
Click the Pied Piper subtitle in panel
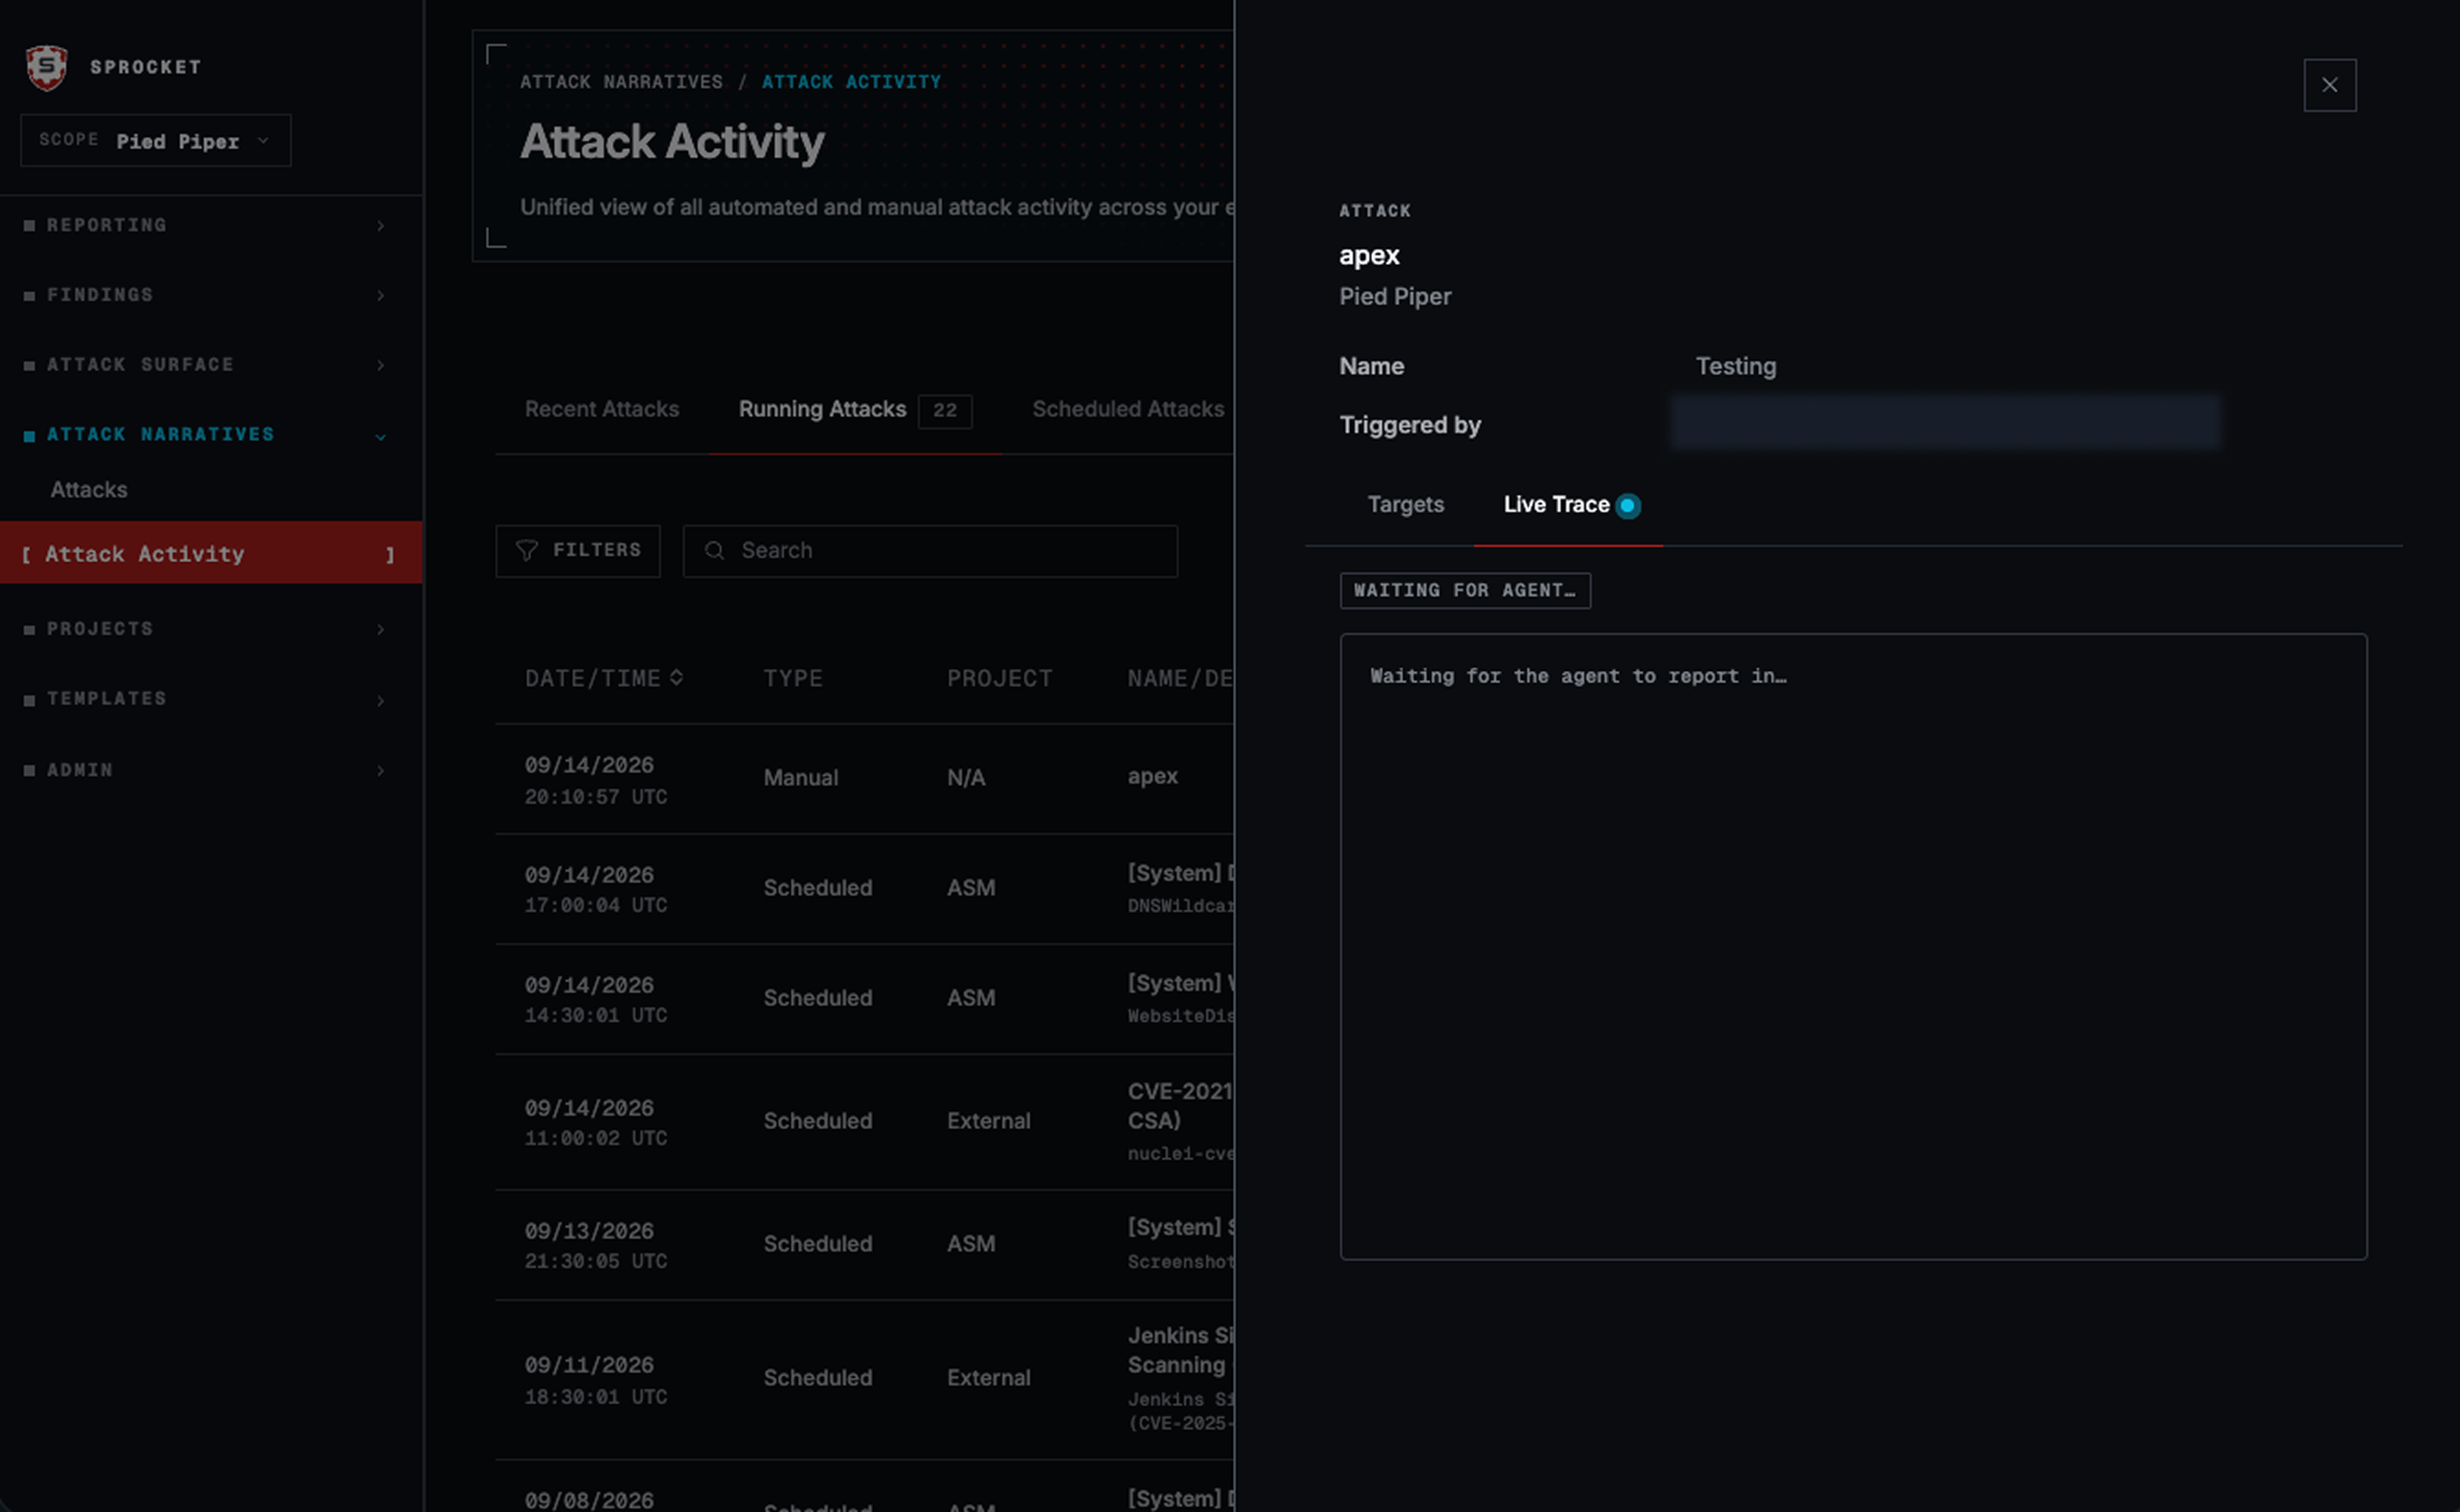(1396, 297)
